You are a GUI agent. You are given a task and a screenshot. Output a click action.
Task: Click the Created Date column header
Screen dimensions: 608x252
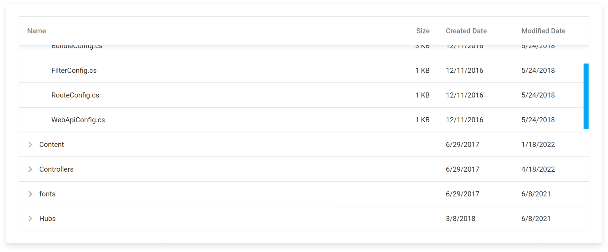pyautogui.click(x=466, y=31)
